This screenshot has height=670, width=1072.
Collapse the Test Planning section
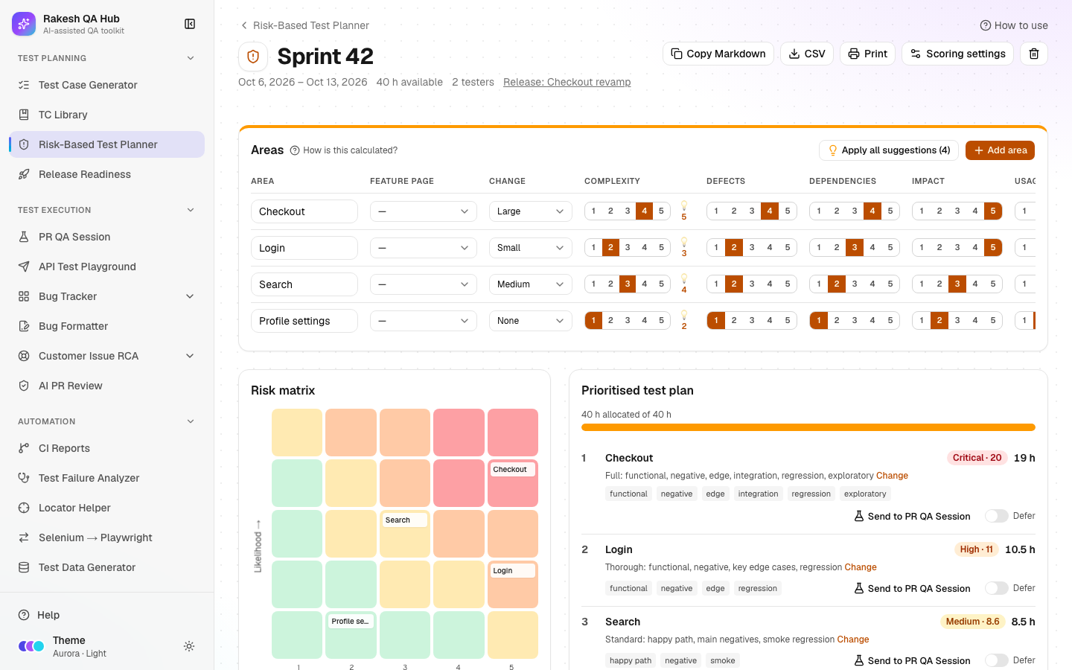191,58
